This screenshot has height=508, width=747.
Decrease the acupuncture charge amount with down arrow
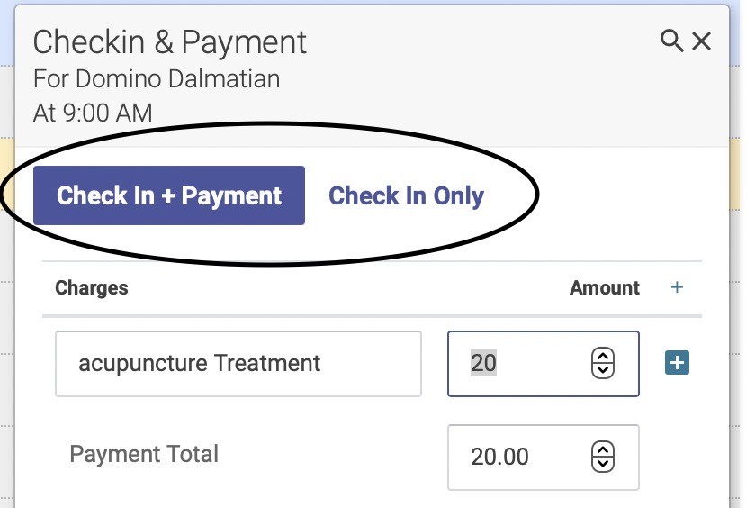coord(603,370)
